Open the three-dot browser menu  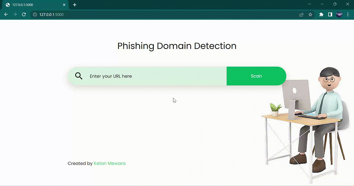pos(348,14)
